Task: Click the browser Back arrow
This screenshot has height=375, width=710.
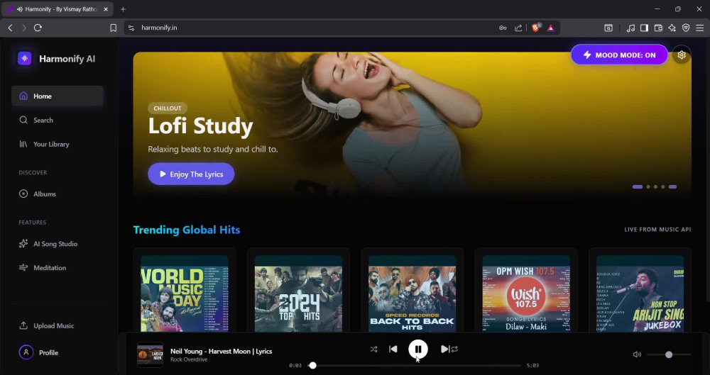Action: point(11,28)
